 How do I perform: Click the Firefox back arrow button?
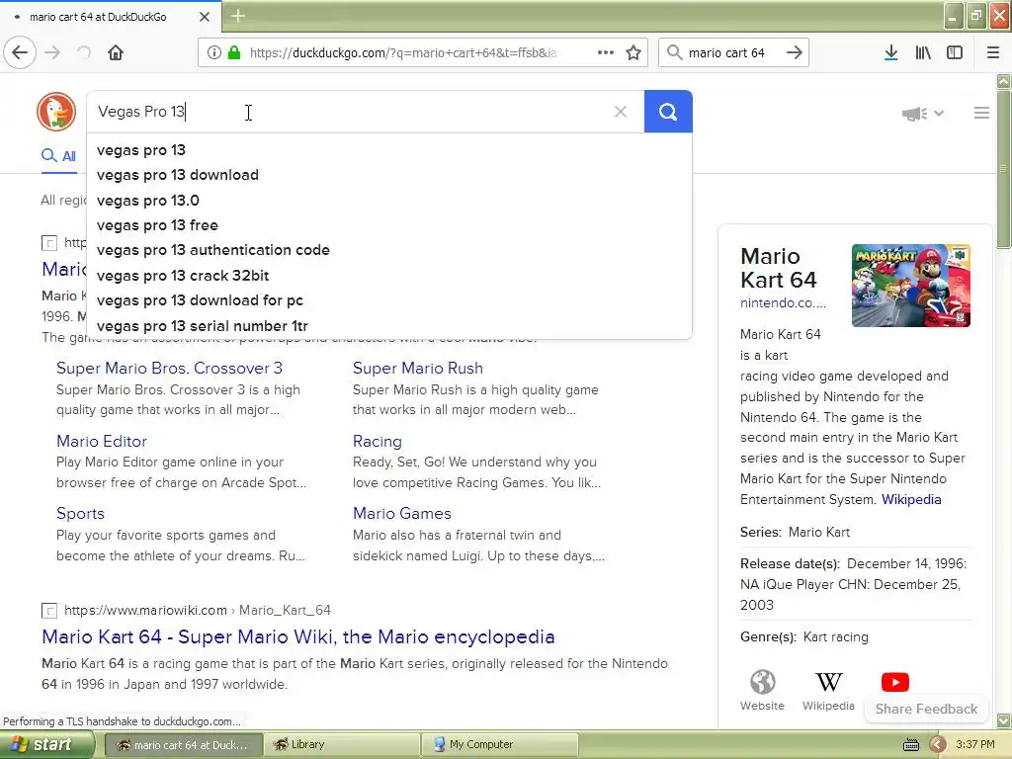pos(20,52)
